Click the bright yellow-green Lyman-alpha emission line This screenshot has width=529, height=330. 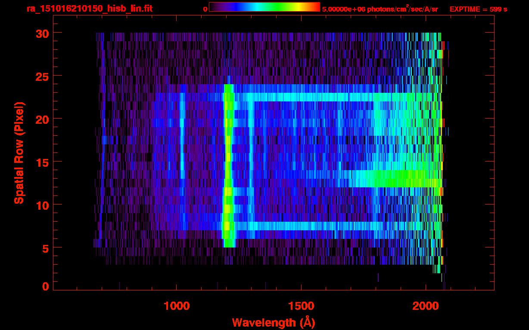click(228, 166)
